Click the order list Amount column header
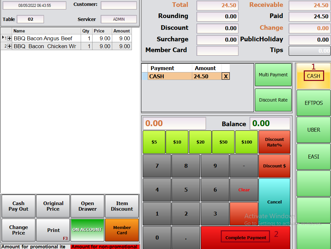 [x=122, y=31]
